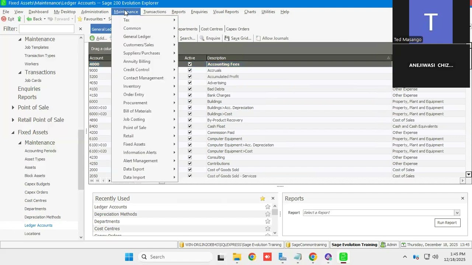472x265 pixels.
Task: Toggle Active checkbox for Accounting Fees
Action: point(190,64)
